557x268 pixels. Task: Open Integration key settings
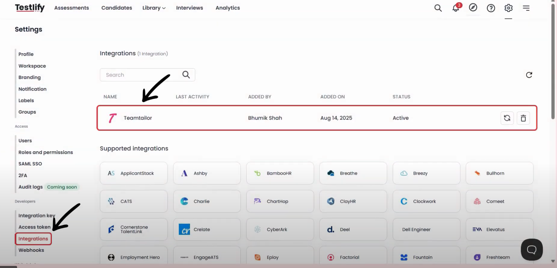37,216
